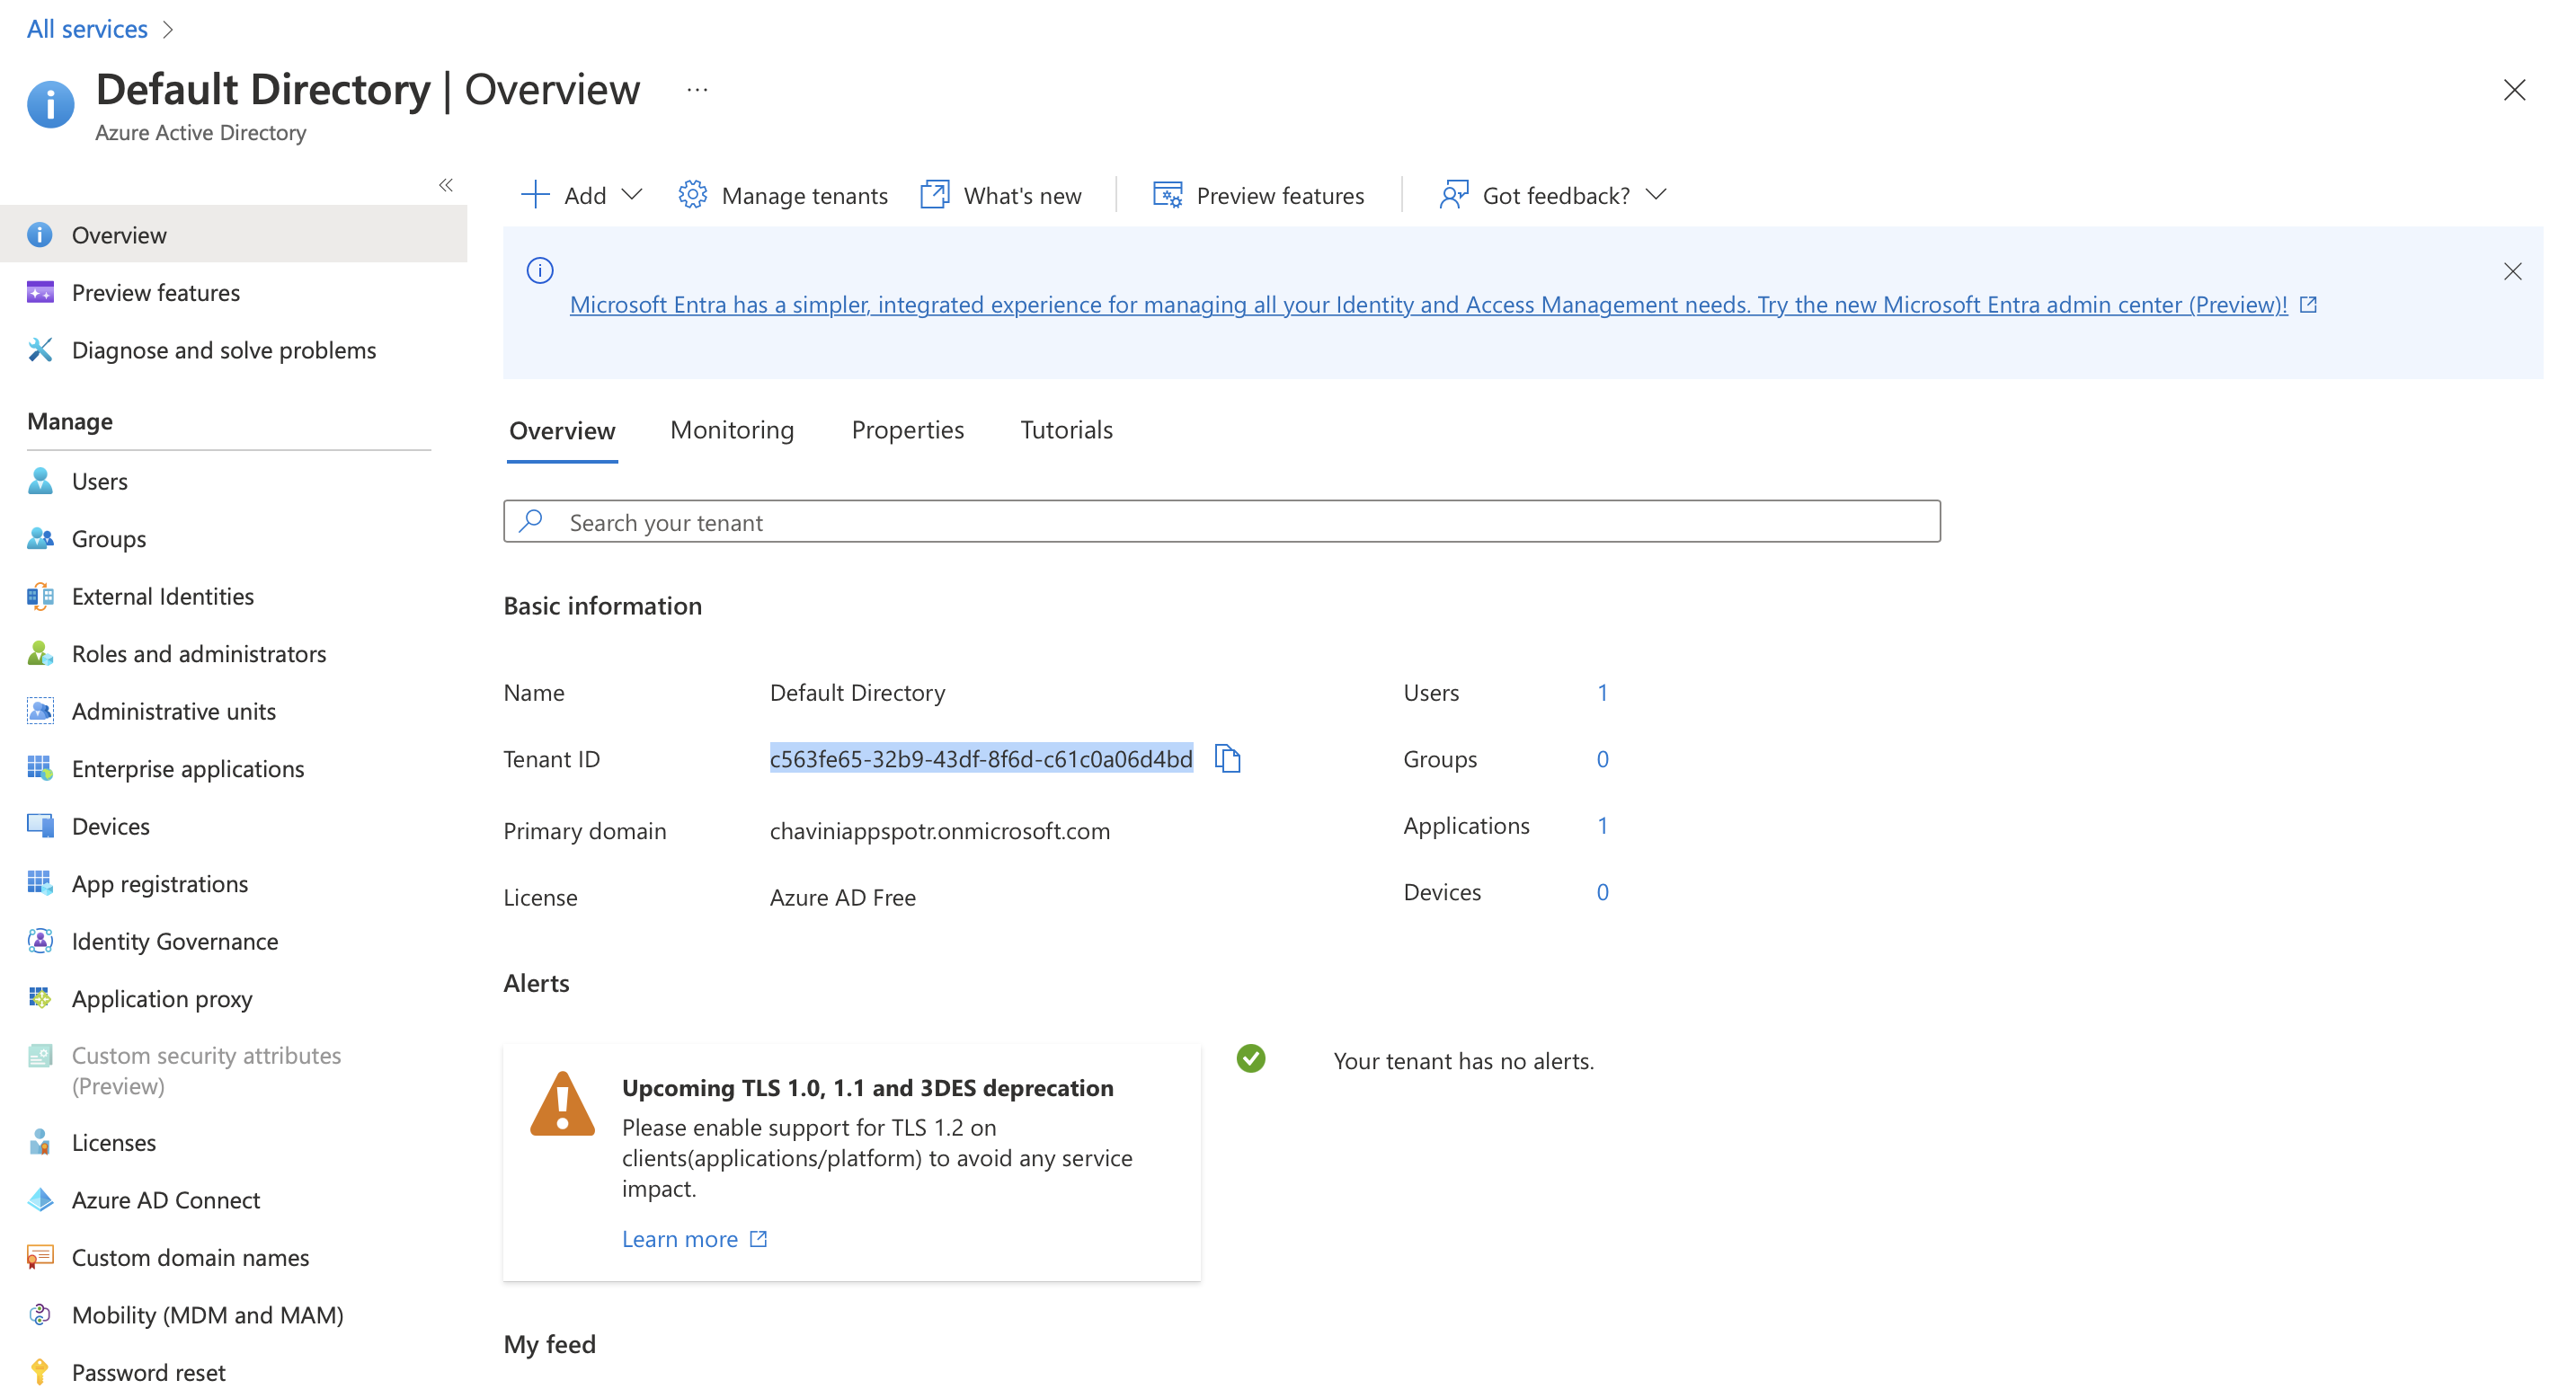This screenshot has height=1398, width=2576.
Task: Open the Microsoft Entra admin center link
Action: 1428,305
